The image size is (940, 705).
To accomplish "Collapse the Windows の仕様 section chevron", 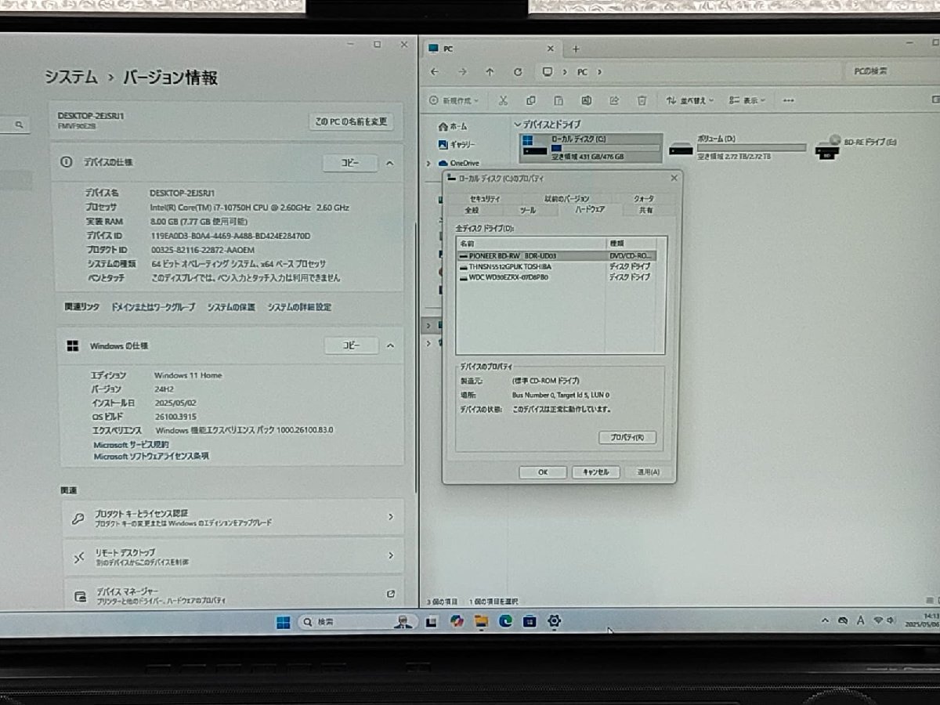I will coord(389,346).
